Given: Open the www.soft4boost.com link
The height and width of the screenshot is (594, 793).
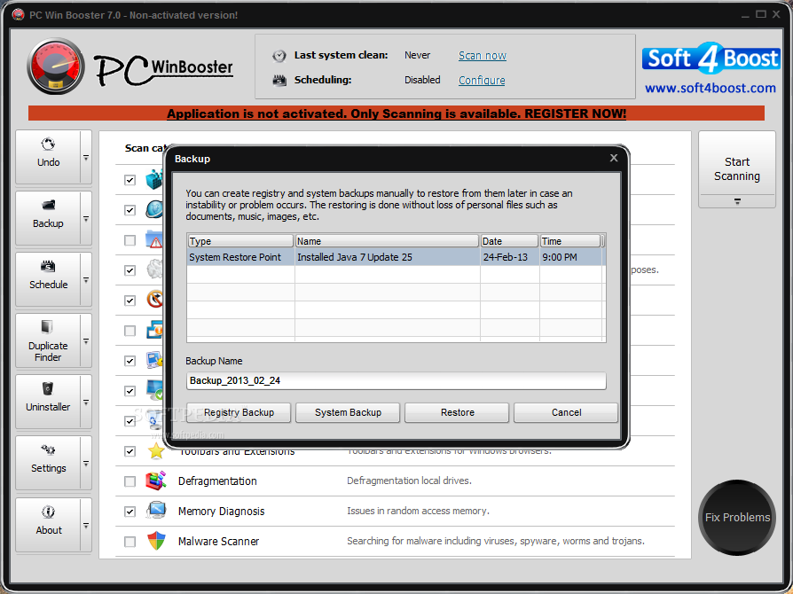Looking at the screenshot, I should pyautogui.click(x=710, y=88).
